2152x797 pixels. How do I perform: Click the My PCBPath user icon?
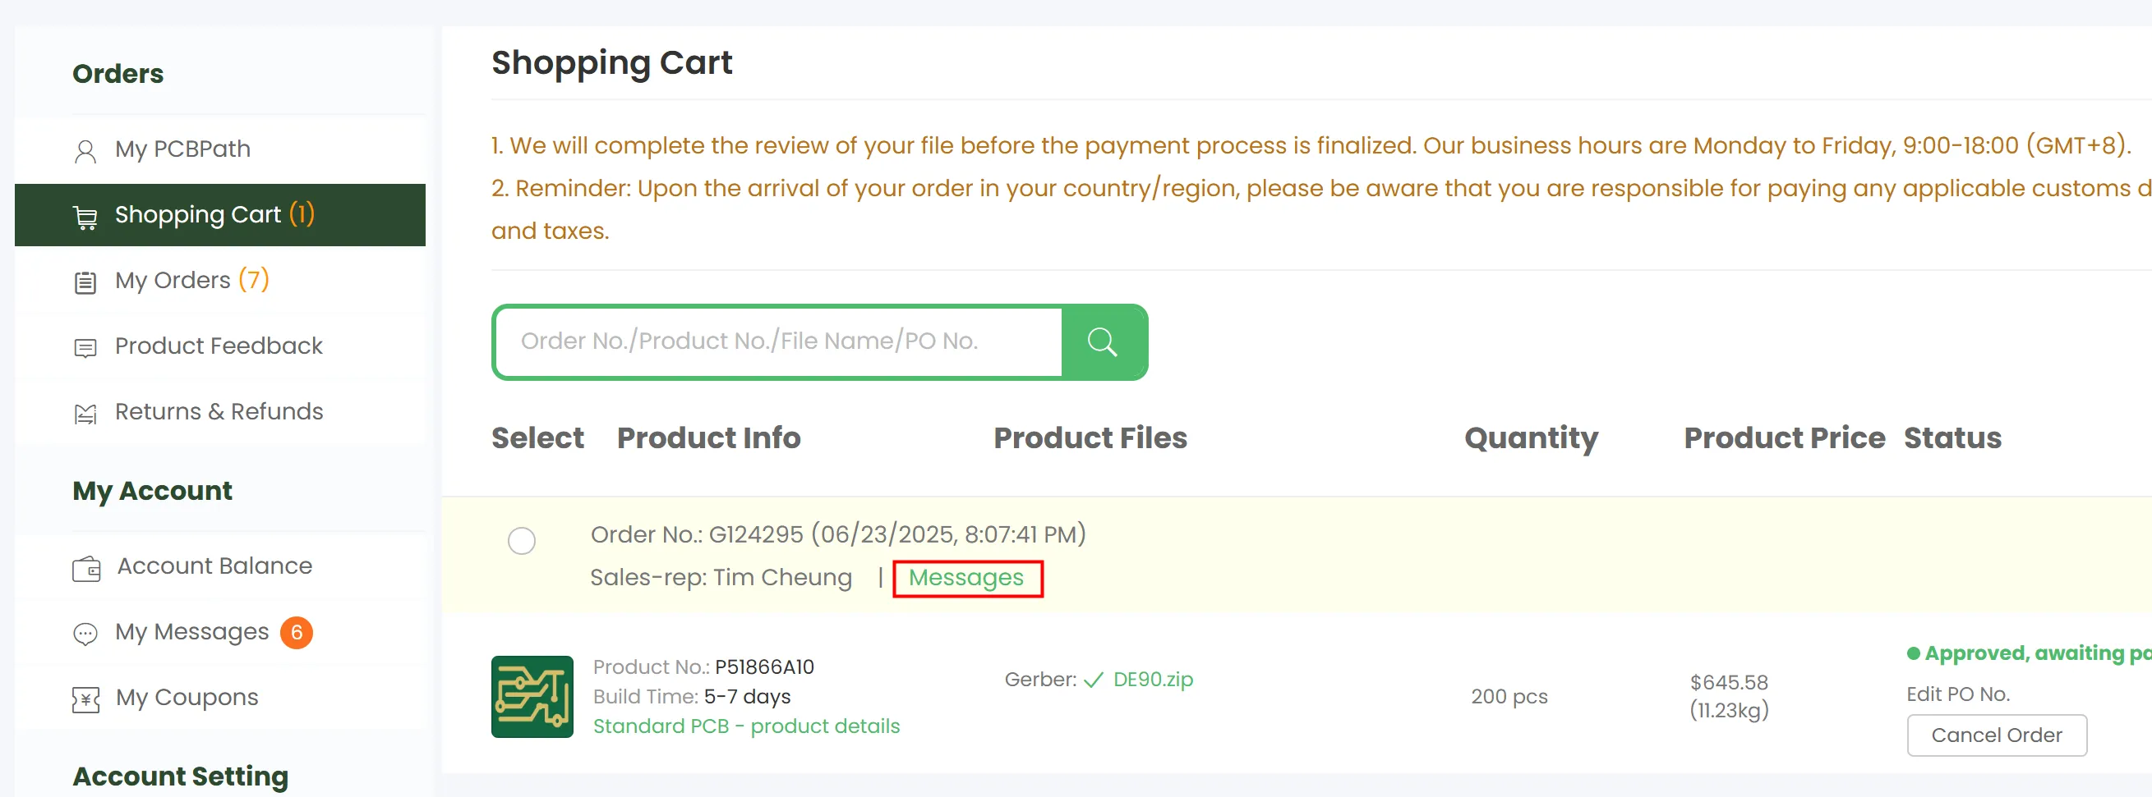coord(85,151)
